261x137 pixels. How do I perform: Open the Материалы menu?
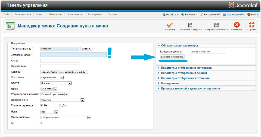(55, 14)
